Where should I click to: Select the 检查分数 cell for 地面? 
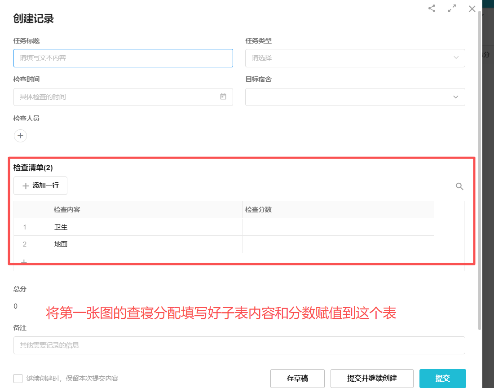point(338,244)
